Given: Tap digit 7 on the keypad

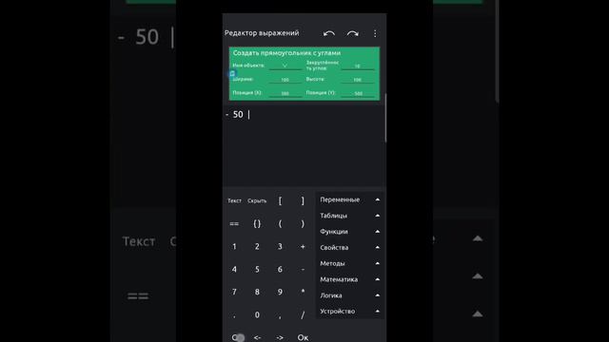Looking at the screenshot, I should coord(234,292).
